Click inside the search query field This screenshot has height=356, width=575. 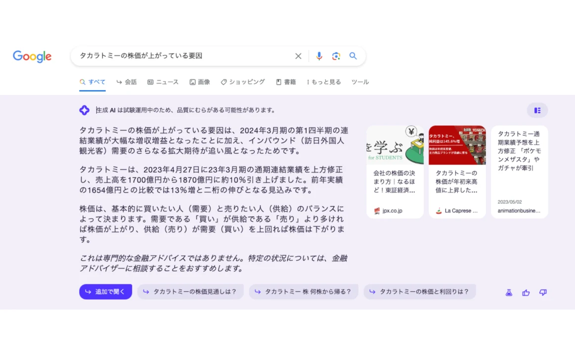pyautogui.click(x=183, y=56)
